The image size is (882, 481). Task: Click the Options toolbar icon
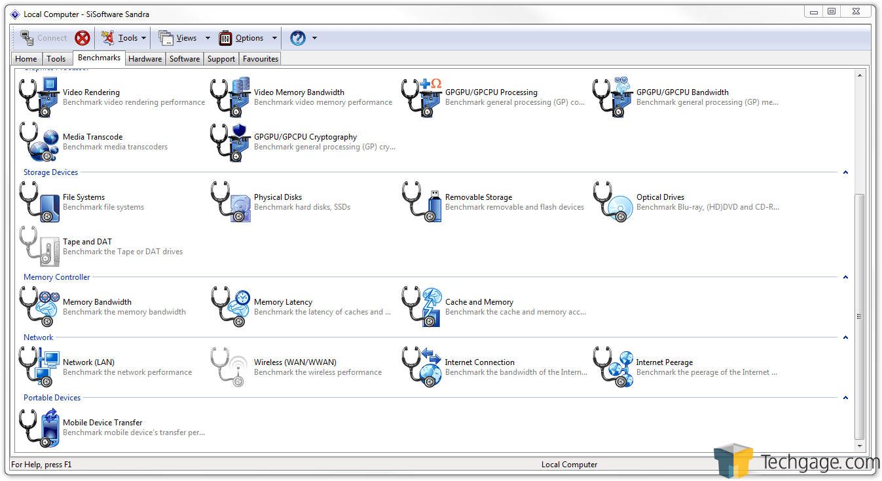point(225,38)
